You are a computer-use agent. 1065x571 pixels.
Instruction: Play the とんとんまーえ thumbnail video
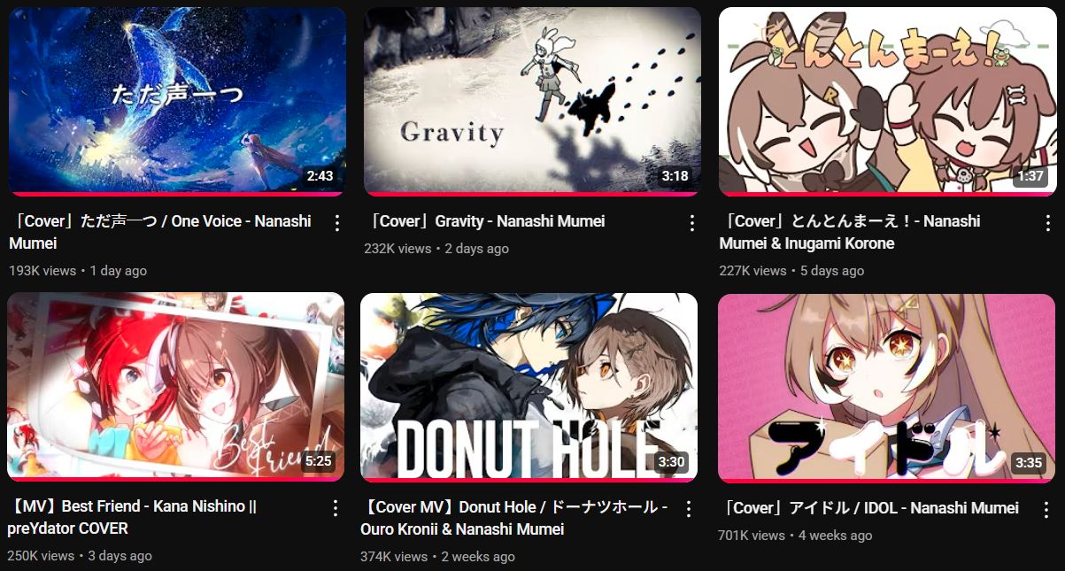(x=887, y=102)
